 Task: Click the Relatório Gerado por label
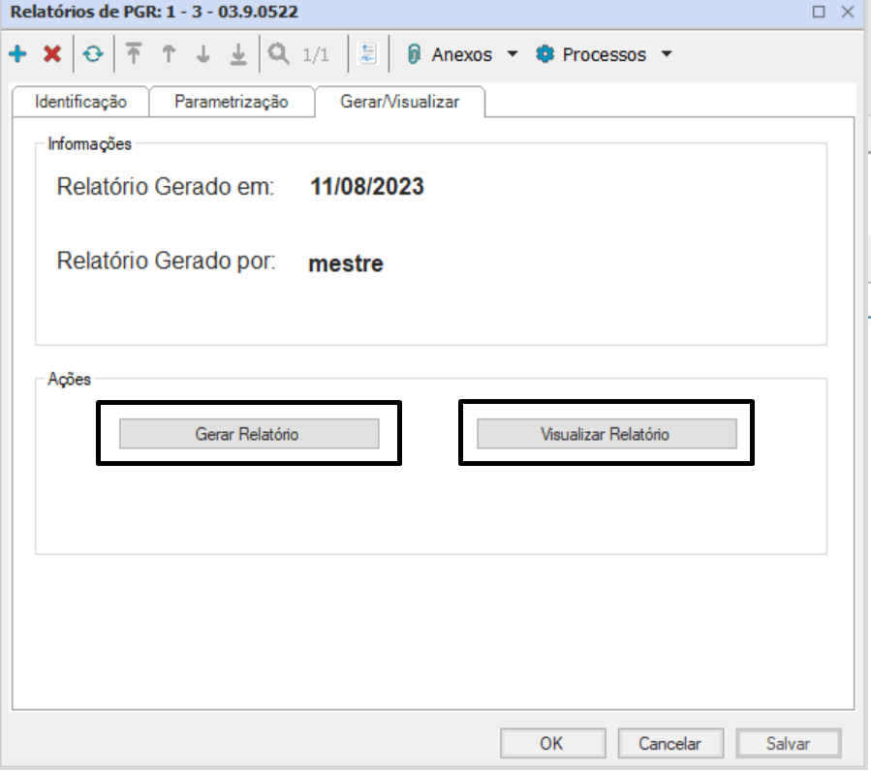click(166, 261)
